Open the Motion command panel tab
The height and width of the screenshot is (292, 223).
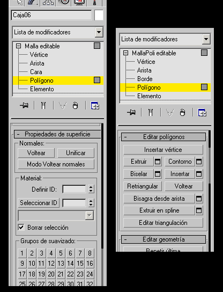point(64,2)
